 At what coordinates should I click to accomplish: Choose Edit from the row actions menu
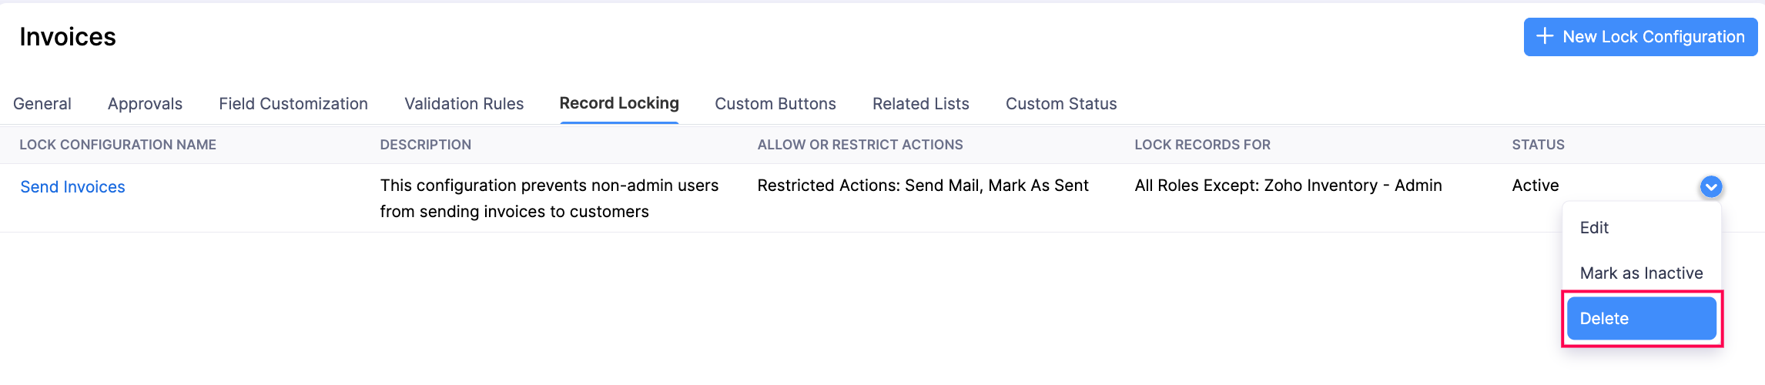[x=1594, y=228]
